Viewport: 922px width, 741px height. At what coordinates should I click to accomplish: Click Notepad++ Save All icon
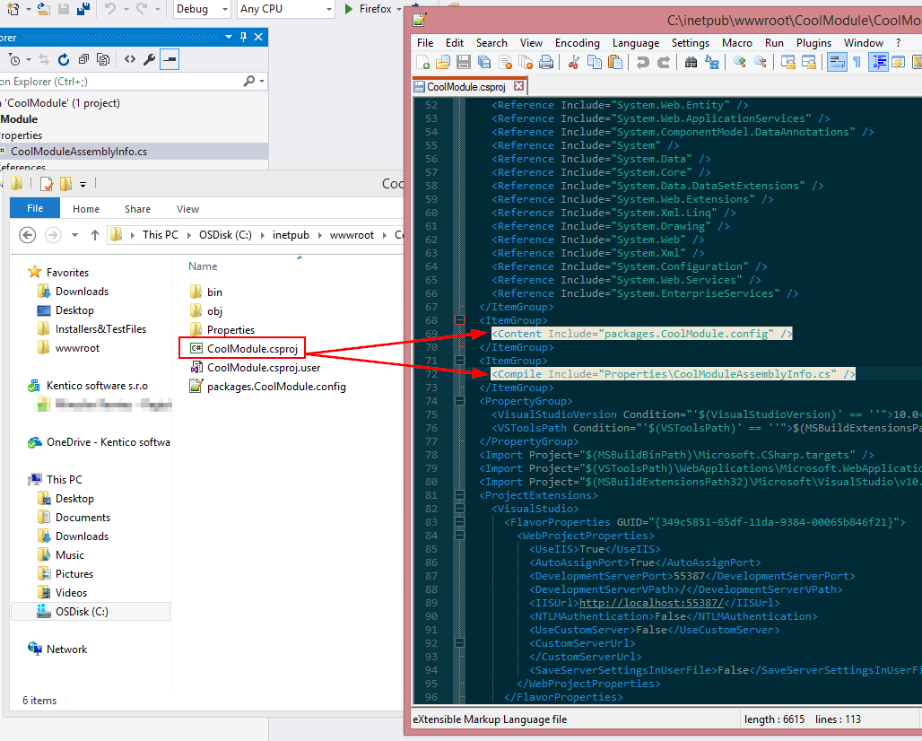tap(484, 62)
